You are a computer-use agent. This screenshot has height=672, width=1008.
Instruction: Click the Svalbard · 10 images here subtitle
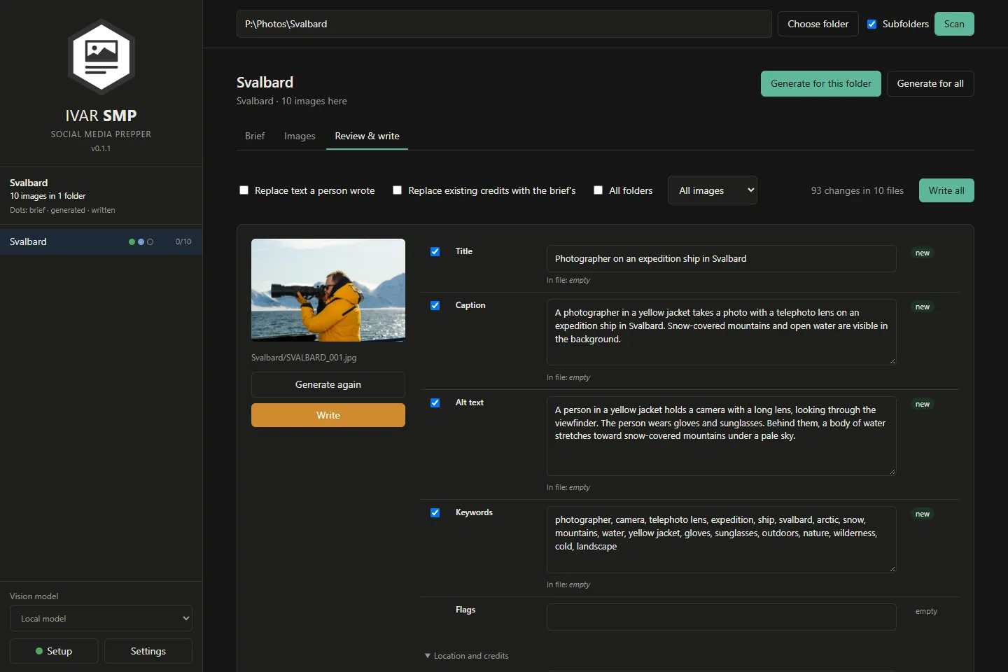click(292, 101)
